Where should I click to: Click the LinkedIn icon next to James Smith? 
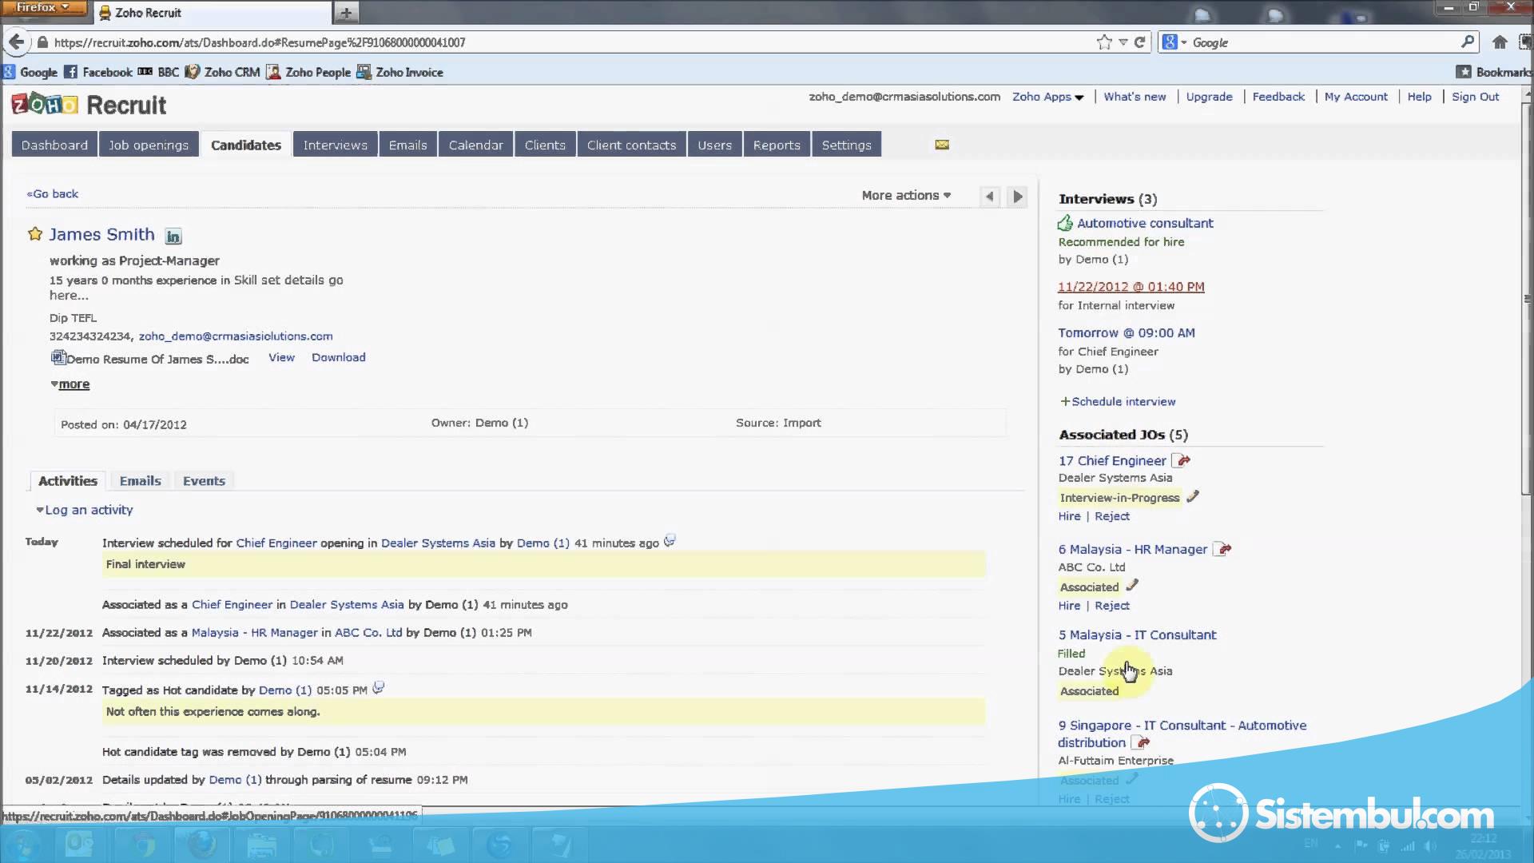(x=173, y=237)
